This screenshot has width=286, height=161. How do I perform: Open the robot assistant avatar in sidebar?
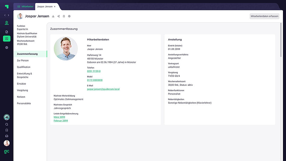coord(7,117)
